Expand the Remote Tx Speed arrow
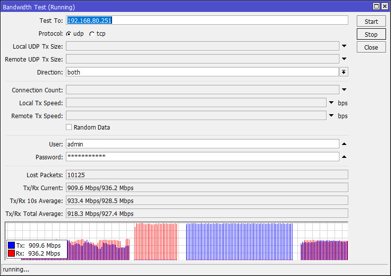The width and height of the screenshot is (391, 276). [x=331, y=115]
